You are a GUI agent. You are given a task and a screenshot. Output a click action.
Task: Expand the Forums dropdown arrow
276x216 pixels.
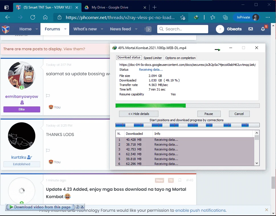[65, 29]
